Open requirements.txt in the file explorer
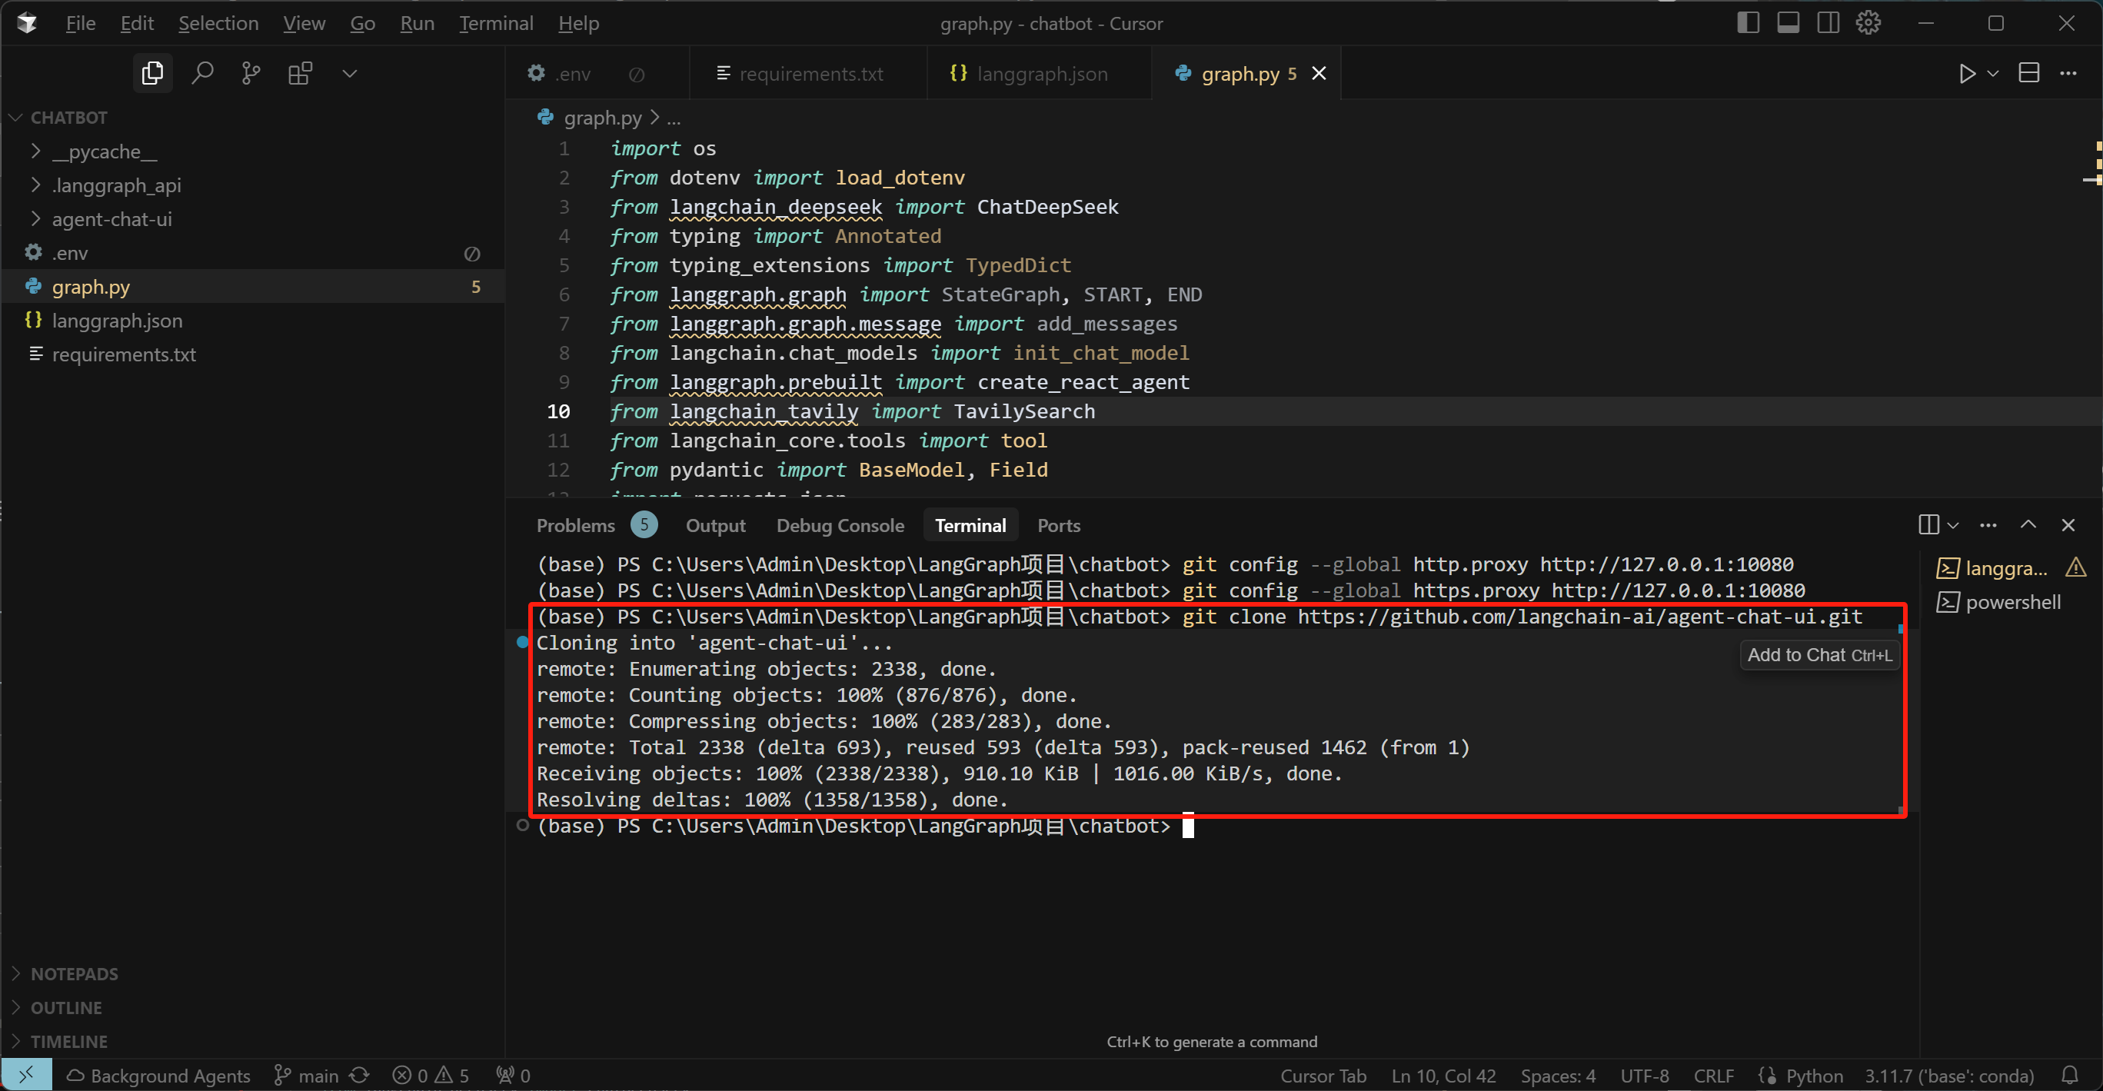Screen dimensions: 2103x1091 point(253,354)
